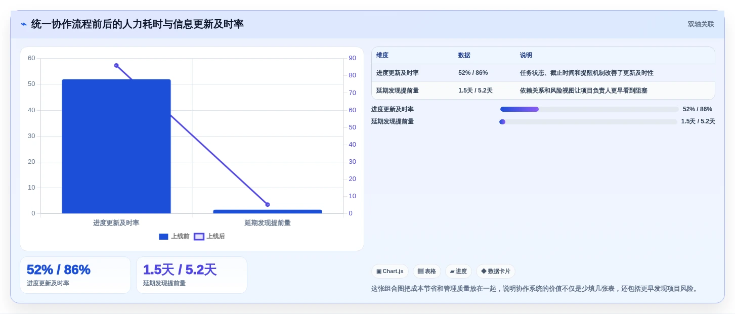Click the x-axis label 进度更新及时率
Image resolution: width=735 pixels, height=314 pixels.
(116, 223)
